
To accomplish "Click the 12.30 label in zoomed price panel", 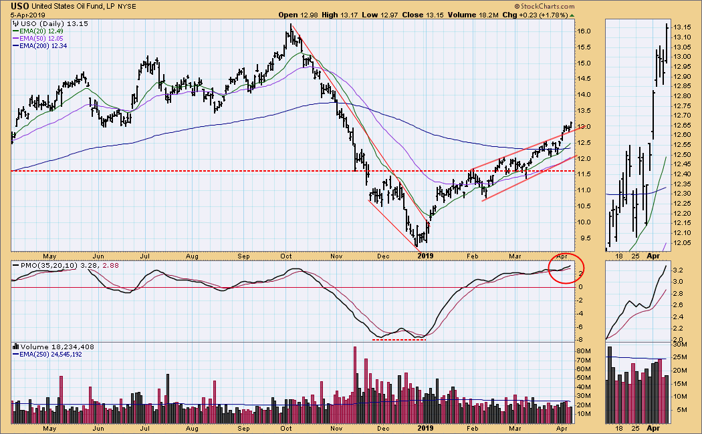I will (682, 194).
